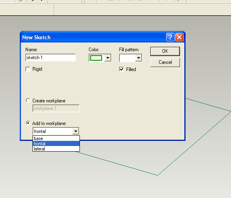Uncheck the Filled checkbox
Image resolution: width=231 pixels, height=198 pixels.
pyautogui.click(x=121, y=69)
